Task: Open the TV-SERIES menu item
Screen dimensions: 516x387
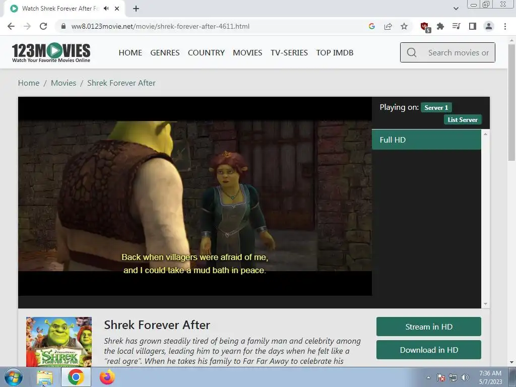Action: click(289, 52)
